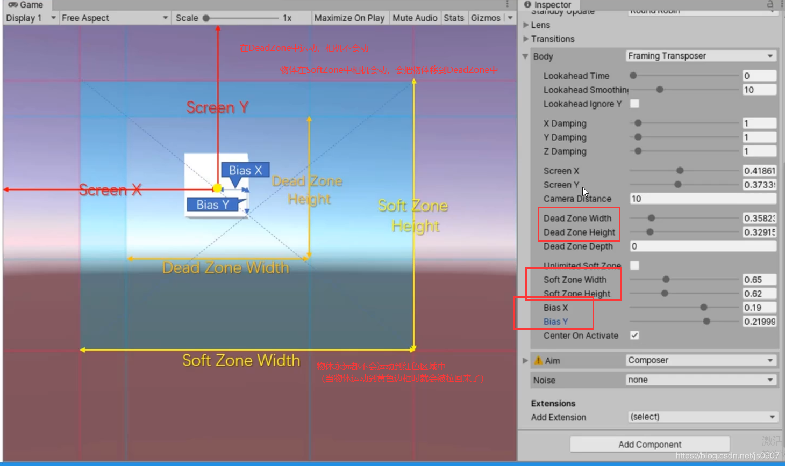Screen dimensions: 785x466
Task: Click the Screen X value field
Action: click(x=759, y=171)
